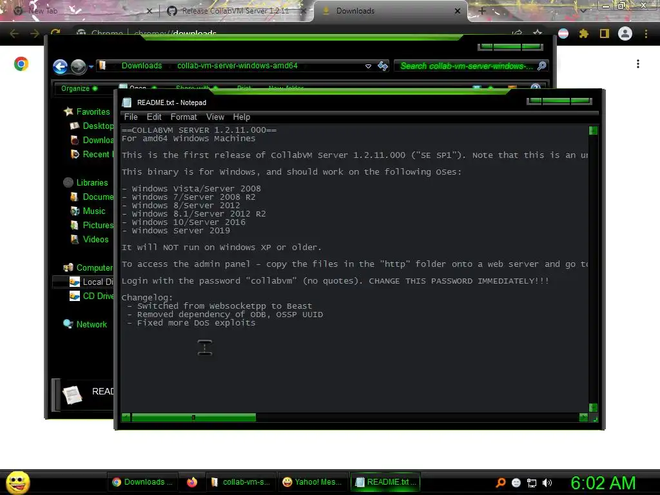Click the Notepad horizontal scrollbar left arrow

(126, 418)
